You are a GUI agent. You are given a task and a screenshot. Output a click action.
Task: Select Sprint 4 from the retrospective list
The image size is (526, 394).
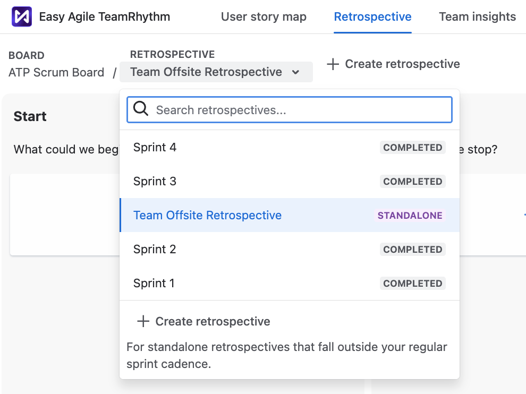tap(290, 148)
